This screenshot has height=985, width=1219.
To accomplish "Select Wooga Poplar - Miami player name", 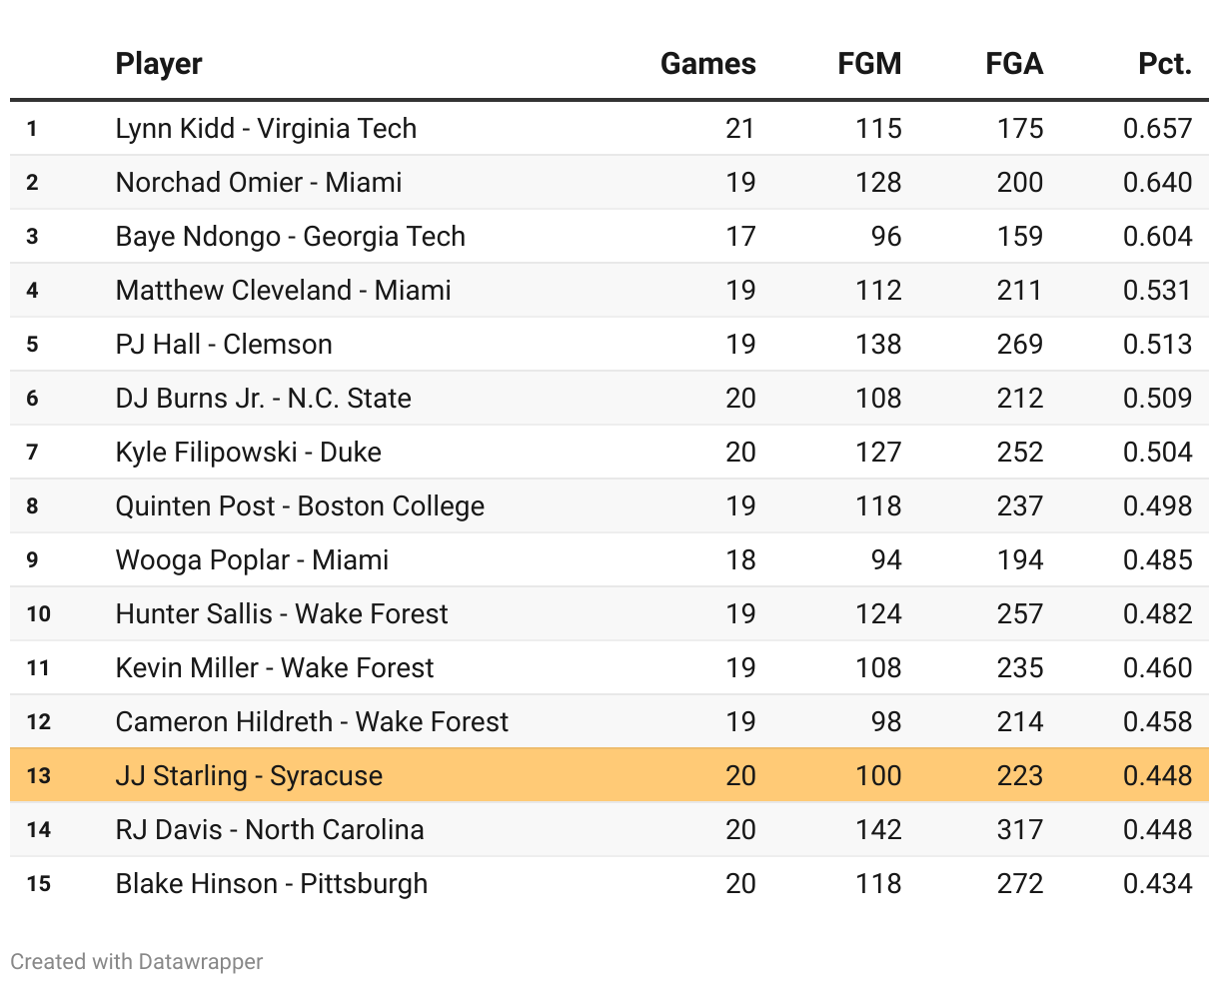I will pos(252,560).
